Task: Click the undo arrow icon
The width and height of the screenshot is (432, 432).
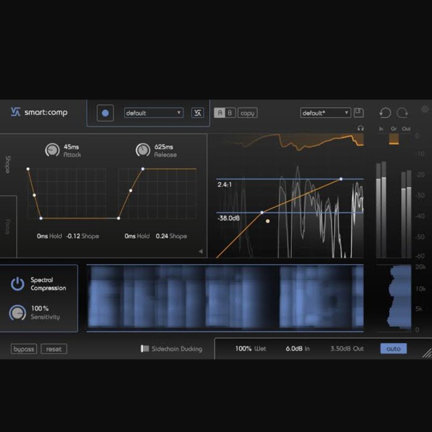Action: click(385, 113)
